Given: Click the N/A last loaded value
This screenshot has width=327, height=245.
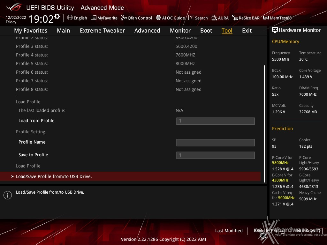Looking at the screenshot, I should (x=179, y=110).
